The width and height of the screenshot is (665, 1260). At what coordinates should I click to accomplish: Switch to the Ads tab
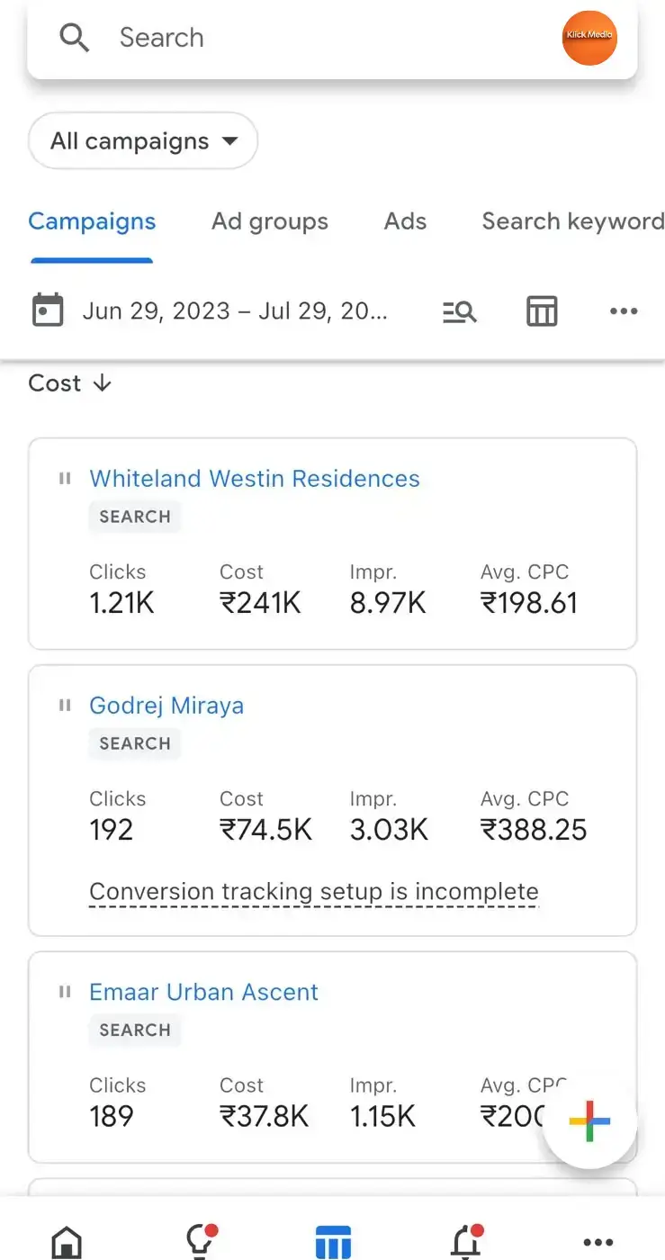pos(405,221)
